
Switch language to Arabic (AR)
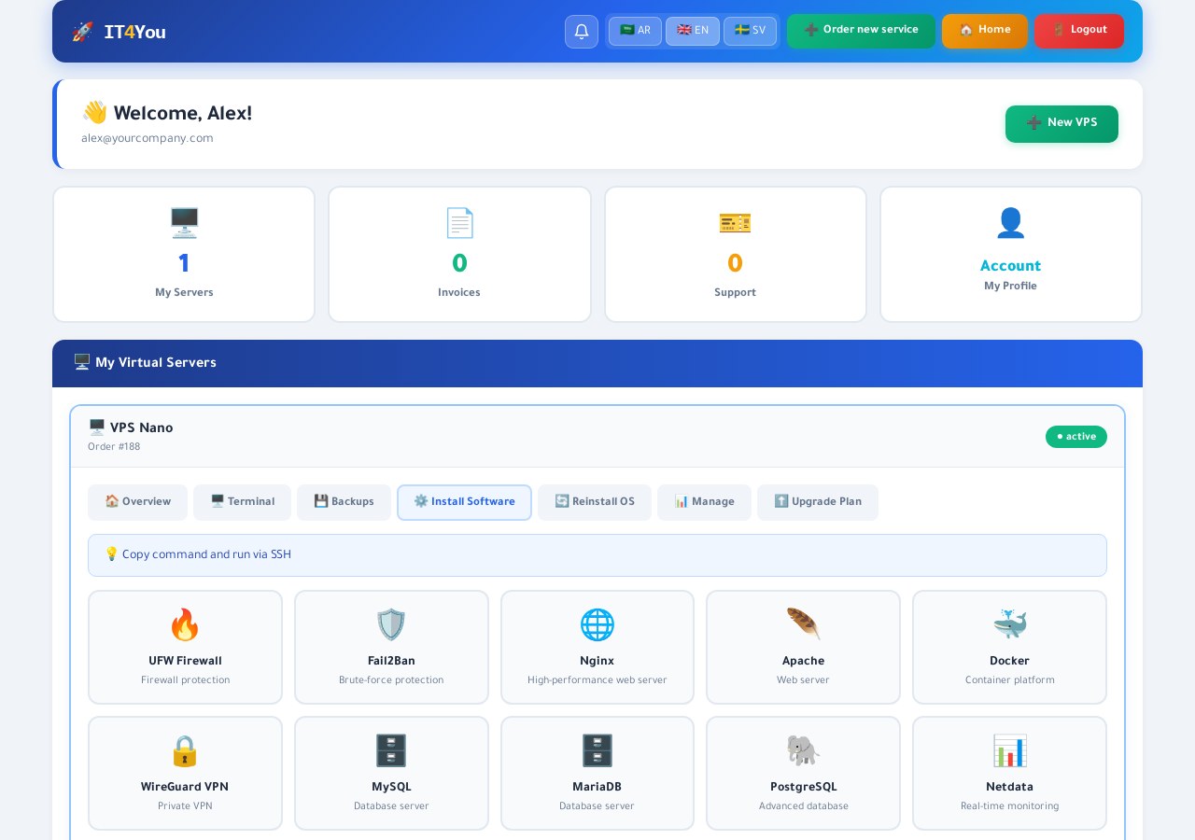point(635,31)
